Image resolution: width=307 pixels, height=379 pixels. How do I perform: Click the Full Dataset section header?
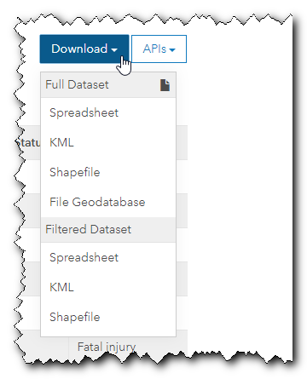tap(108, 85)
